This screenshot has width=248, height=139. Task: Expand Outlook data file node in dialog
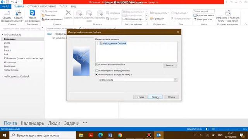click(98, 44)
